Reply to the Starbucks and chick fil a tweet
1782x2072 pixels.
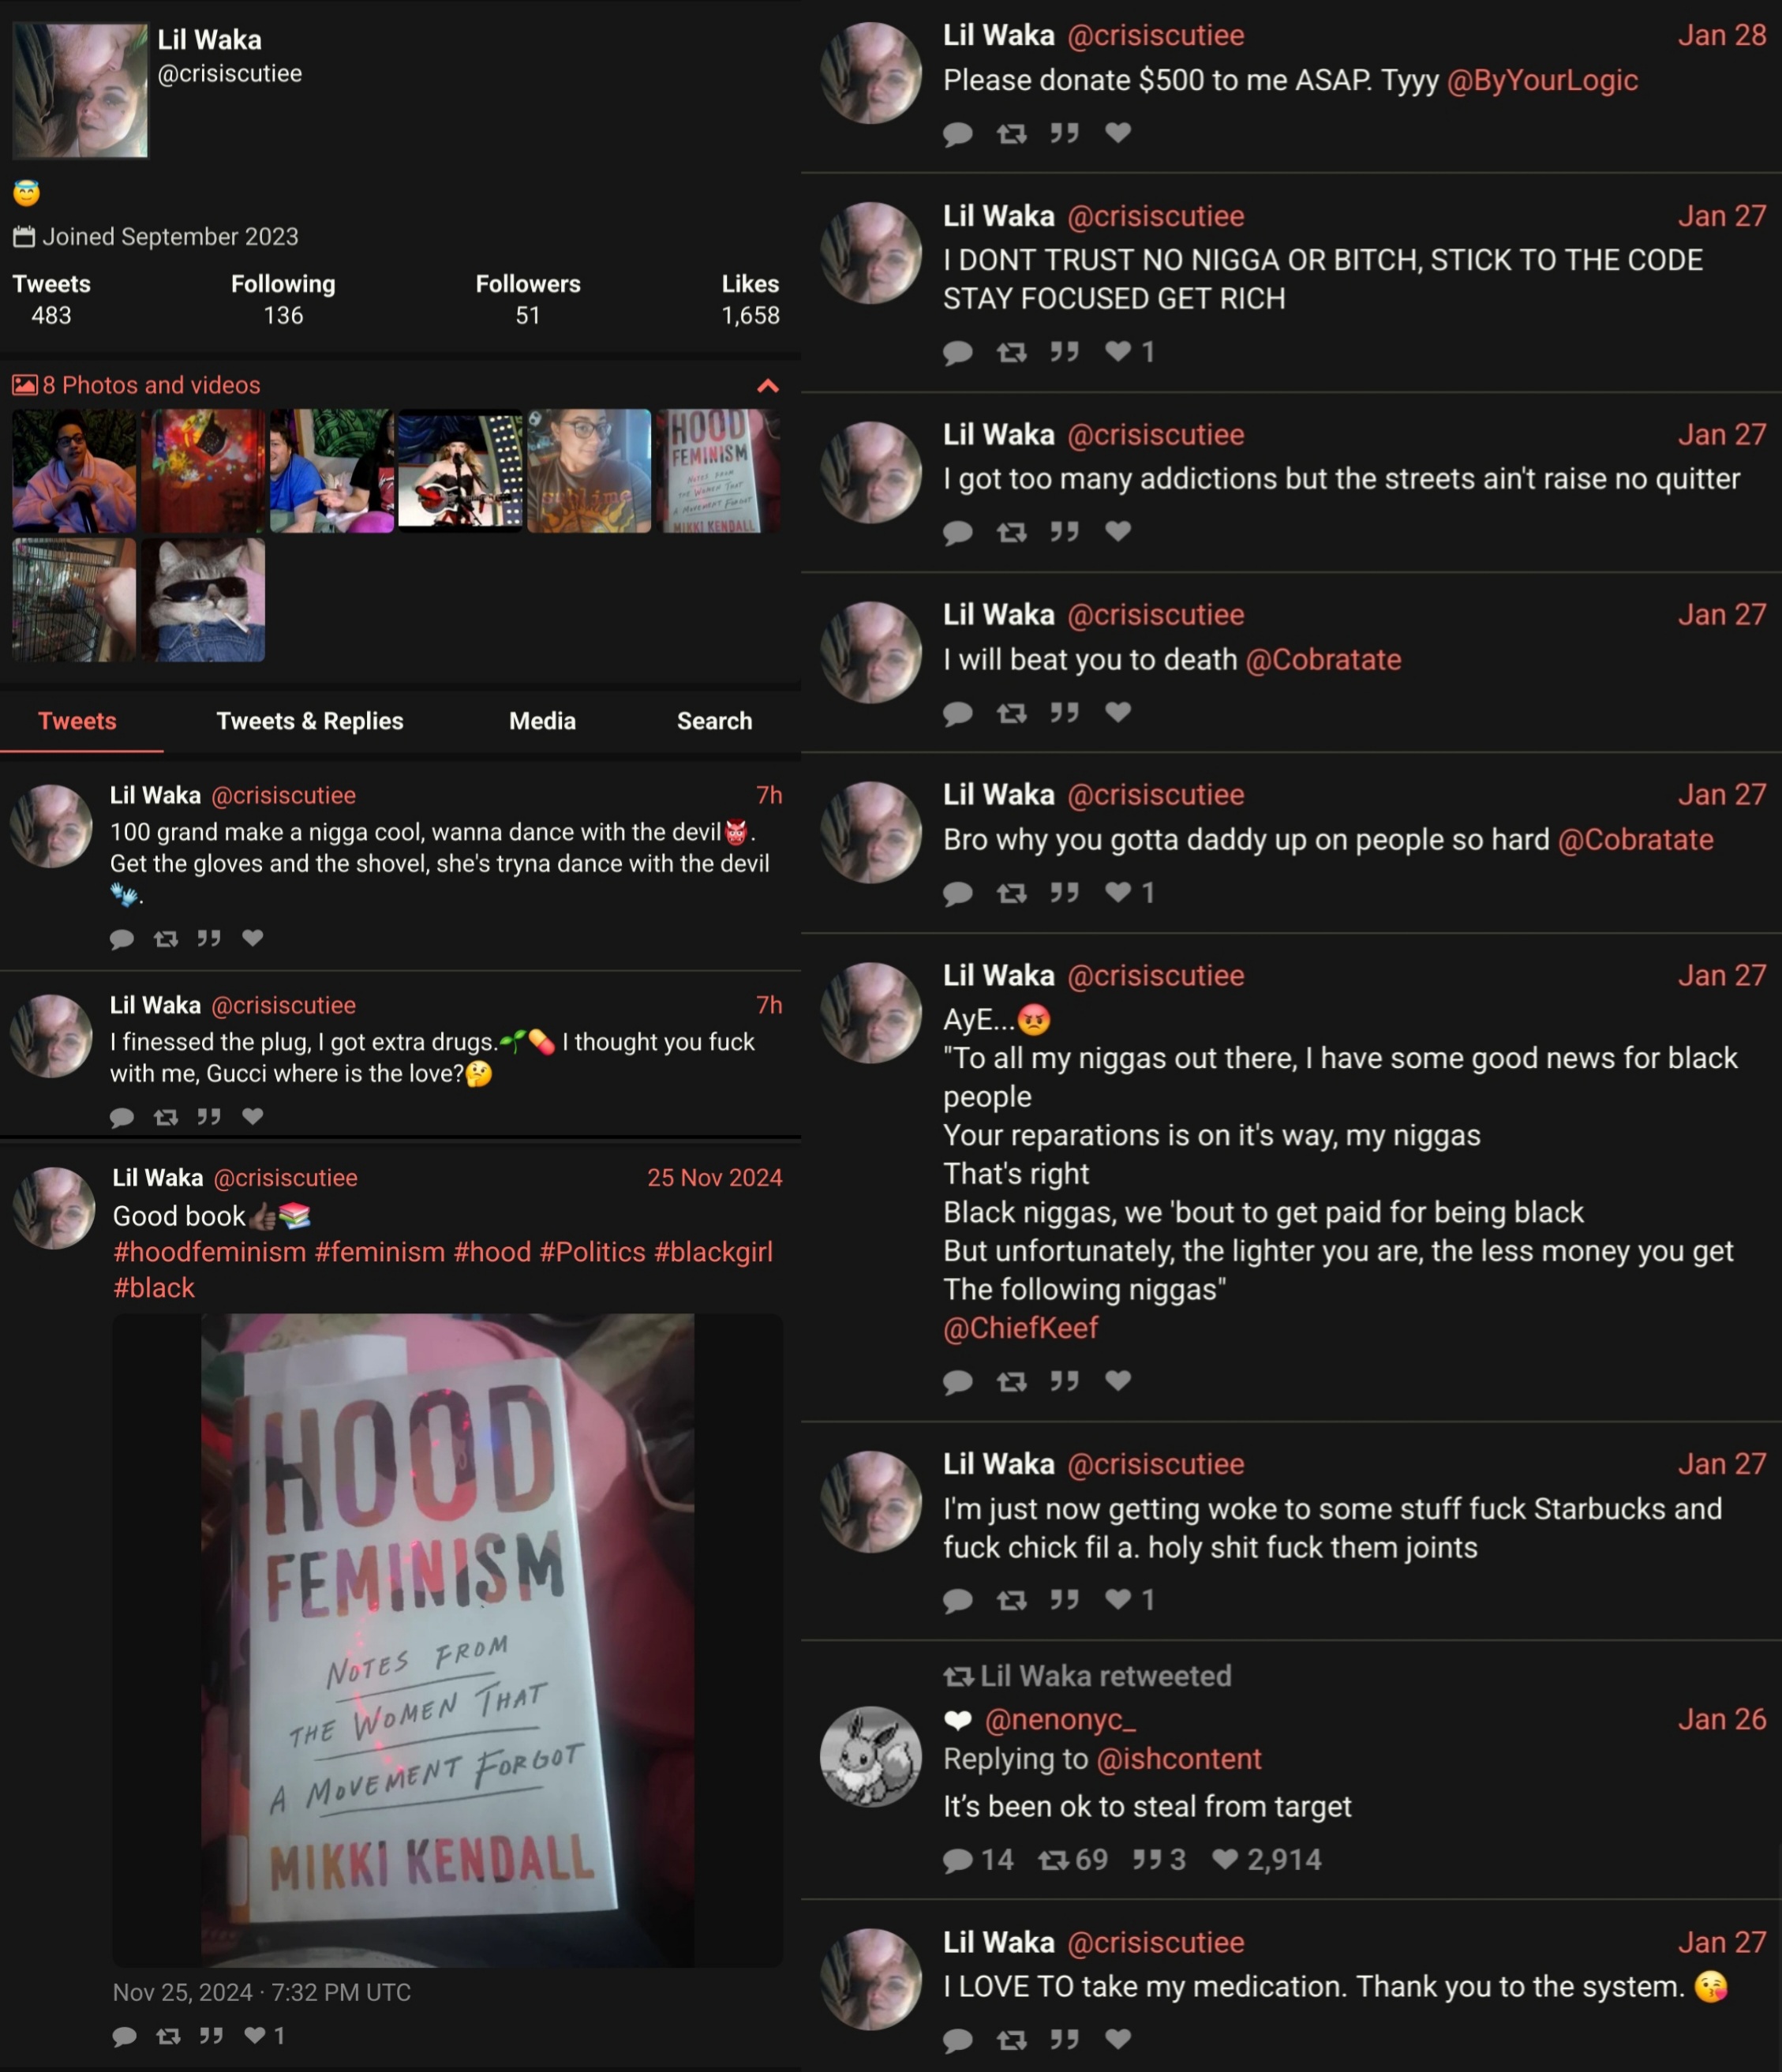tap(958, 1600)
